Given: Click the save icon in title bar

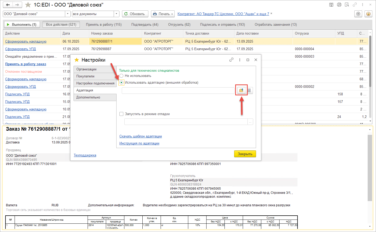Looking at the screenshot, I should point(331,5).
